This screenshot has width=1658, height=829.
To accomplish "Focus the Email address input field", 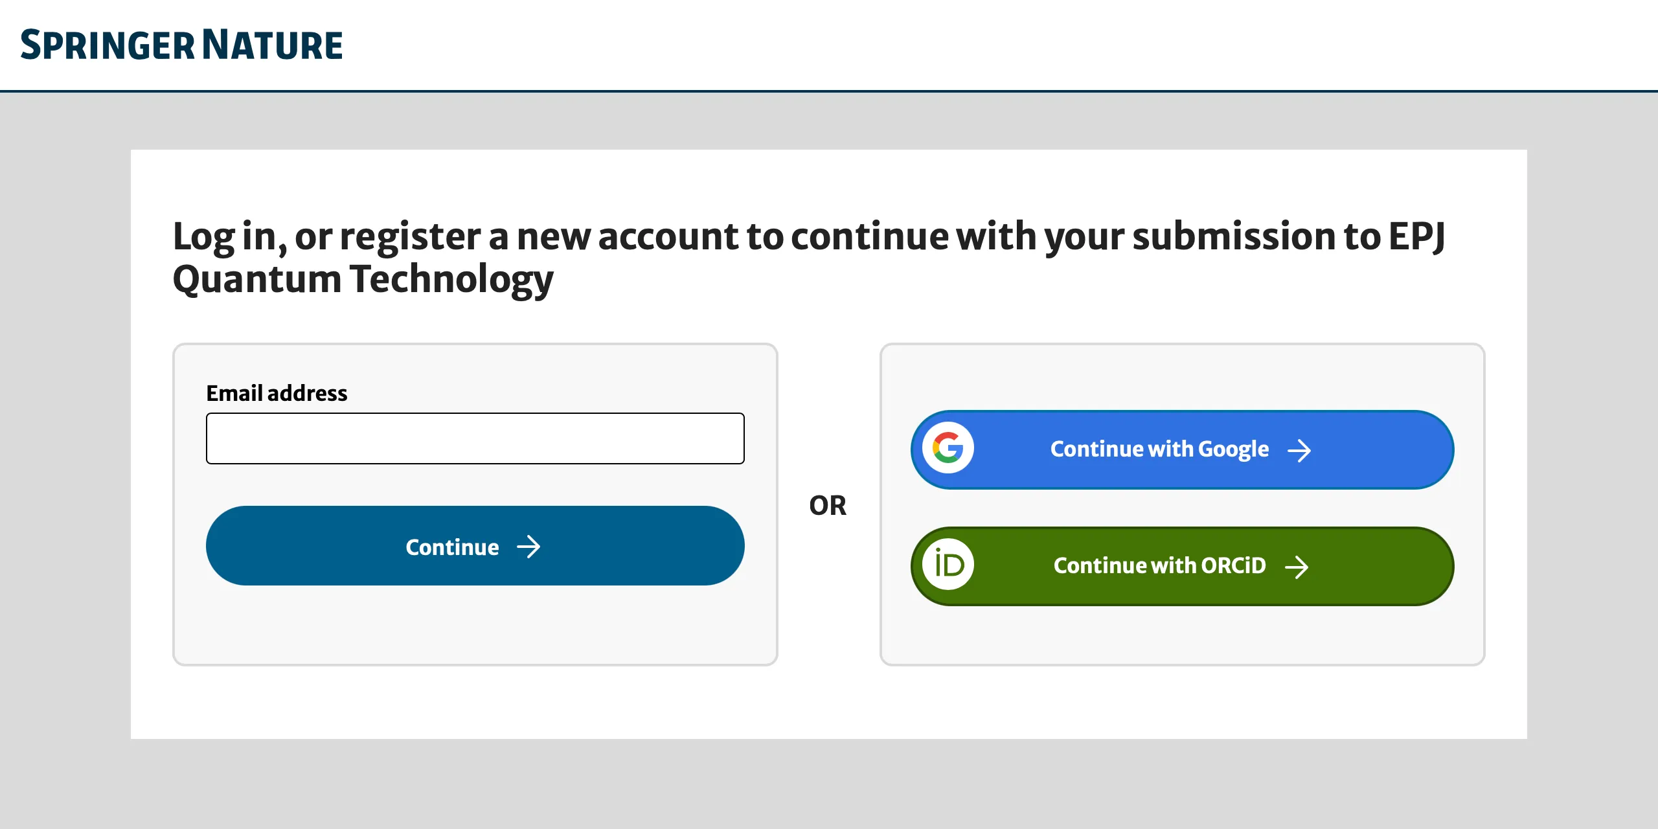I will [x=475, y=438].
